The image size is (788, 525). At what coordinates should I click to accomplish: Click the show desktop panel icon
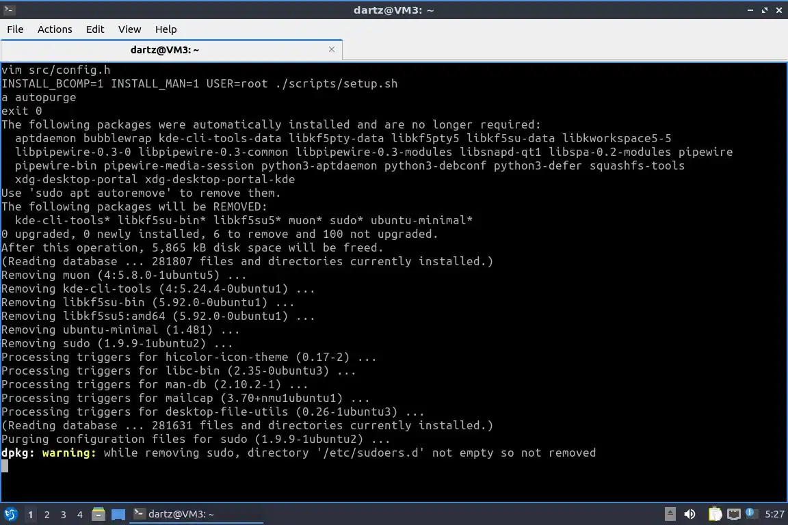[118, 514]
